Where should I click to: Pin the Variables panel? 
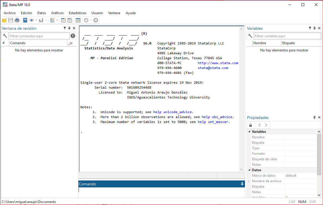[x=314, y=28]
